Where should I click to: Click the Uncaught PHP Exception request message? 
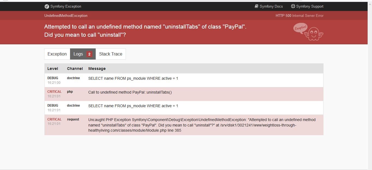pos(202,125)
